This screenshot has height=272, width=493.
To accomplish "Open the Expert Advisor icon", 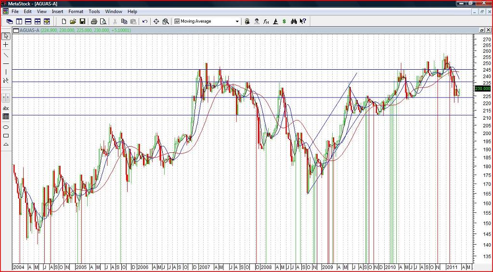I will click(x=257, y=21).
